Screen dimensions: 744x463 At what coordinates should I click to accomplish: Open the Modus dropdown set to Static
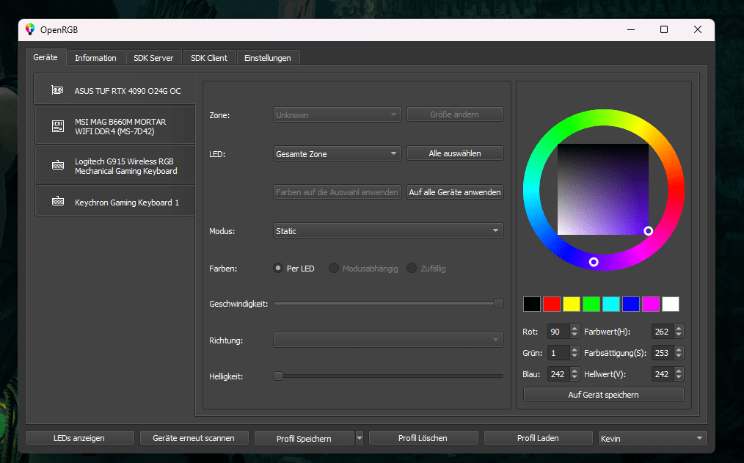[388, 231]
